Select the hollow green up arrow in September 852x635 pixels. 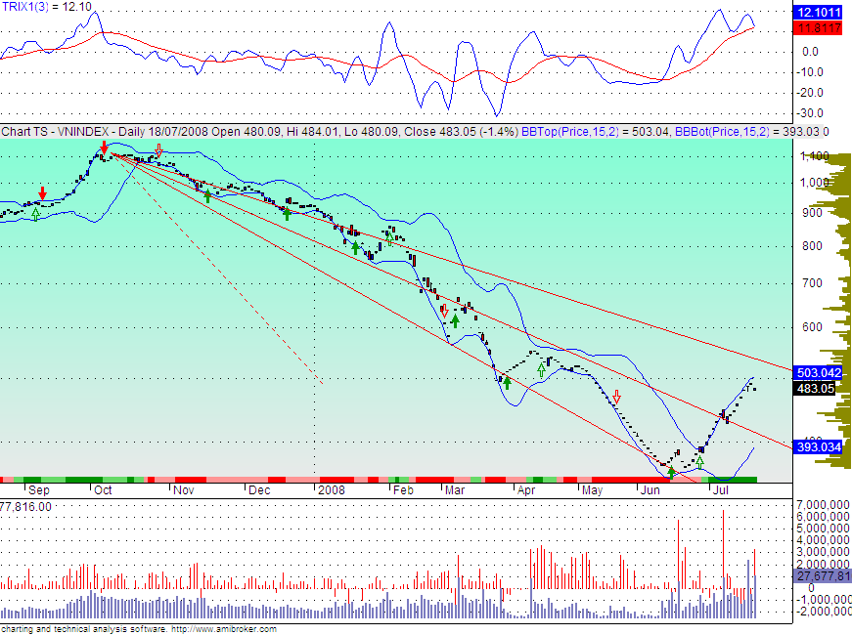tap(36, 213)
